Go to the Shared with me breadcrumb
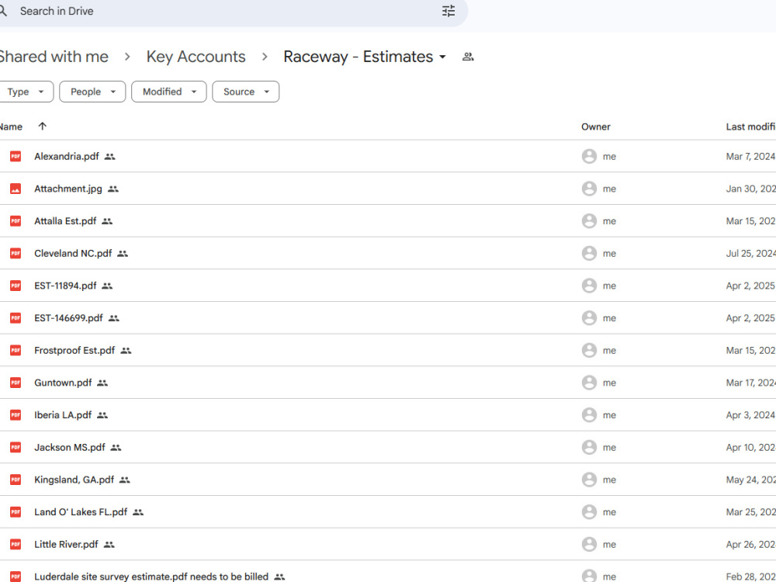 [x=54, y=57]
